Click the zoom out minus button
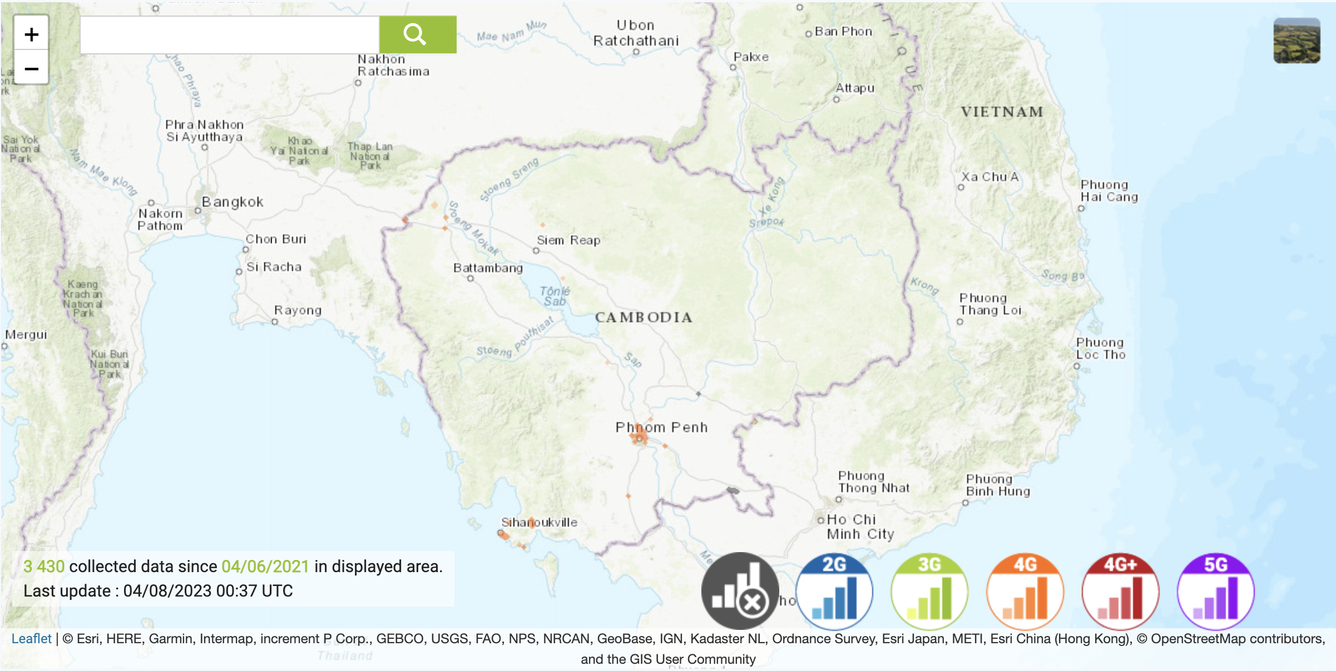The image size is (1336, 671). (32, 69)
